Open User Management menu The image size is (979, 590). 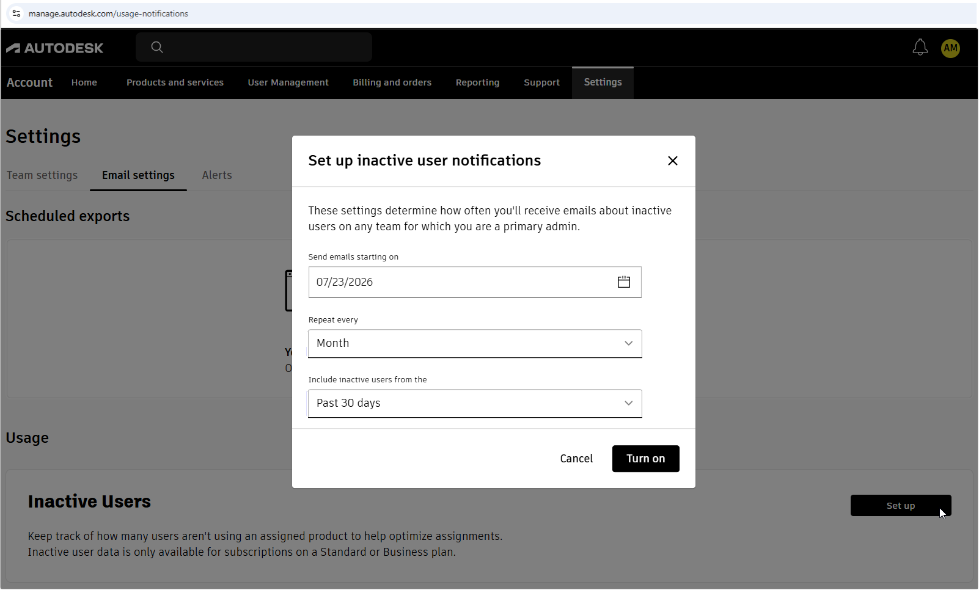tap(288, 82)
